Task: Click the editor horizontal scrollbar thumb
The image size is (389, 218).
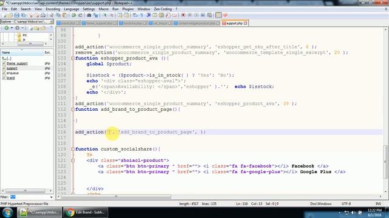Action: coord(116,197)
